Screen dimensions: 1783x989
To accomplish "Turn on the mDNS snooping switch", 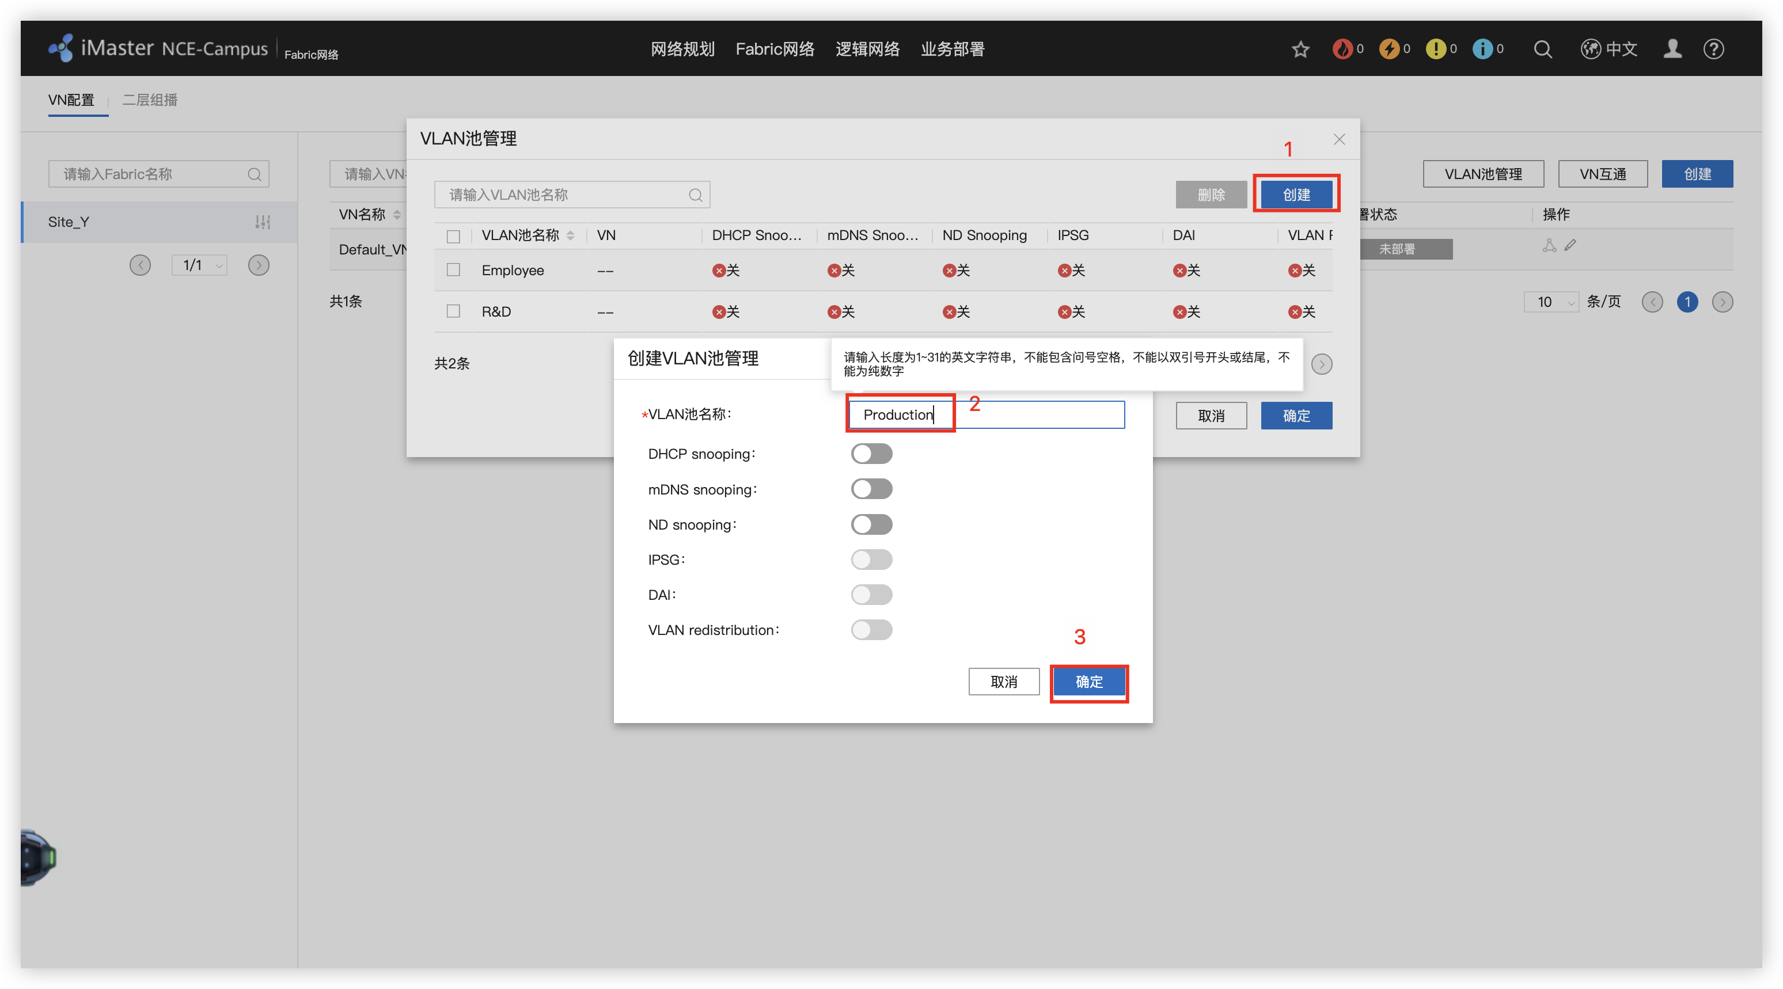I will [x=871, y=489].
